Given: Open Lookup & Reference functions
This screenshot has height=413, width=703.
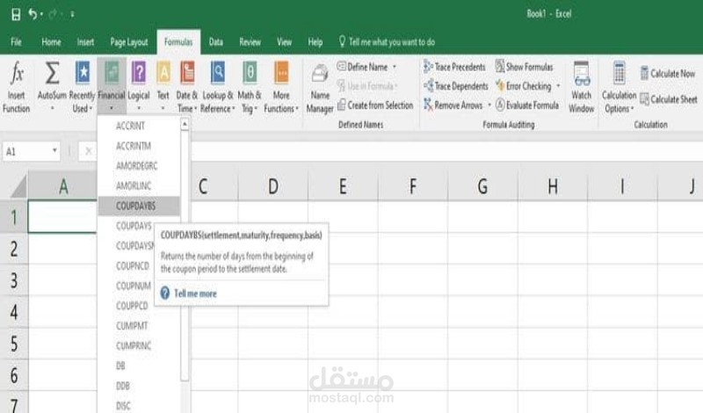Looking at the screenshot, I should coord(218,86).
